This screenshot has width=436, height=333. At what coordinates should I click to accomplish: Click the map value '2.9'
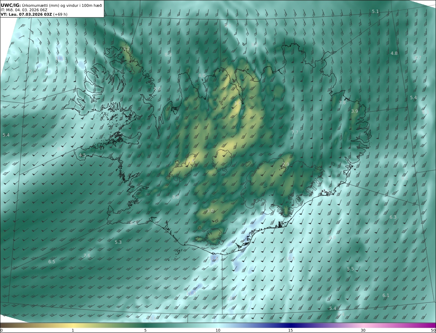(x=286, y=164)
